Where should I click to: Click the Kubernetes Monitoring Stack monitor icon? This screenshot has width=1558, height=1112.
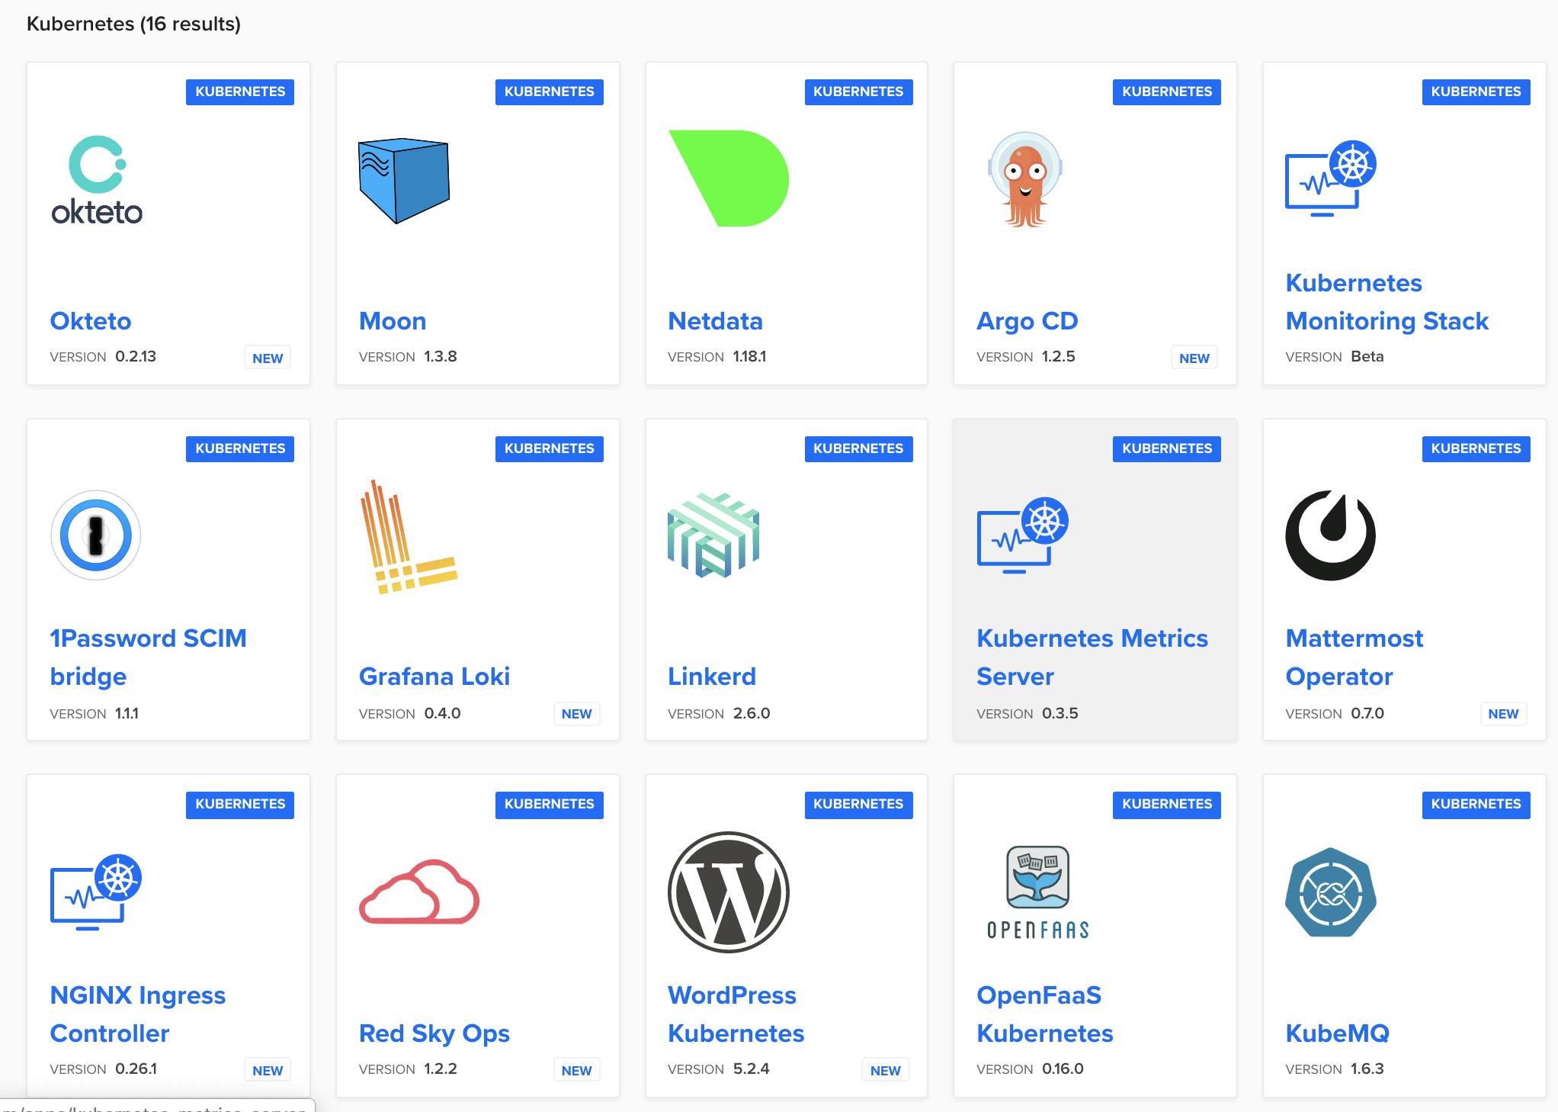(1331, 178)
